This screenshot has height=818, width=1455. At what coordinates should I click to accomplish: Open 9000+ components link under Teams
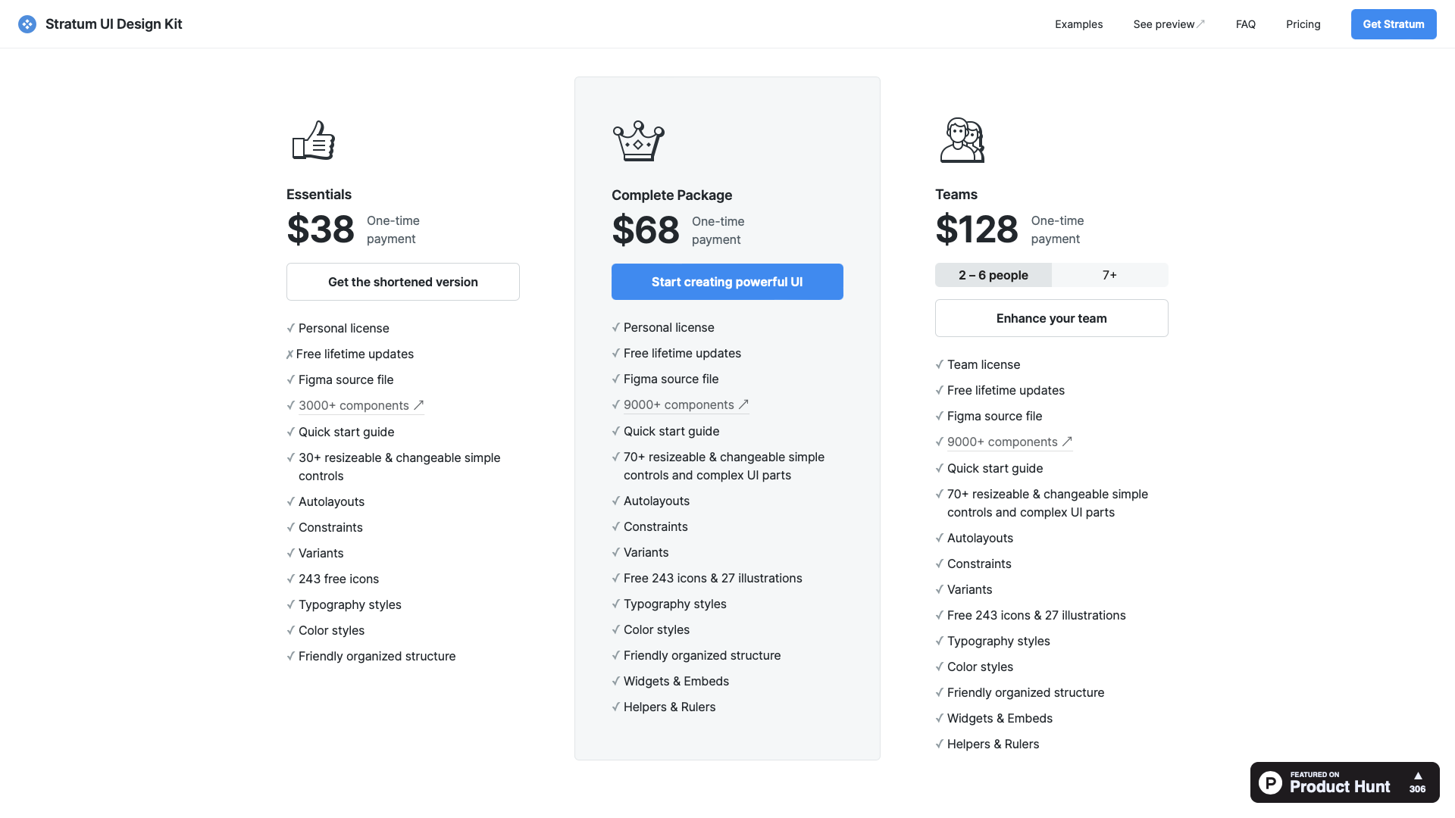(1009, 442)
